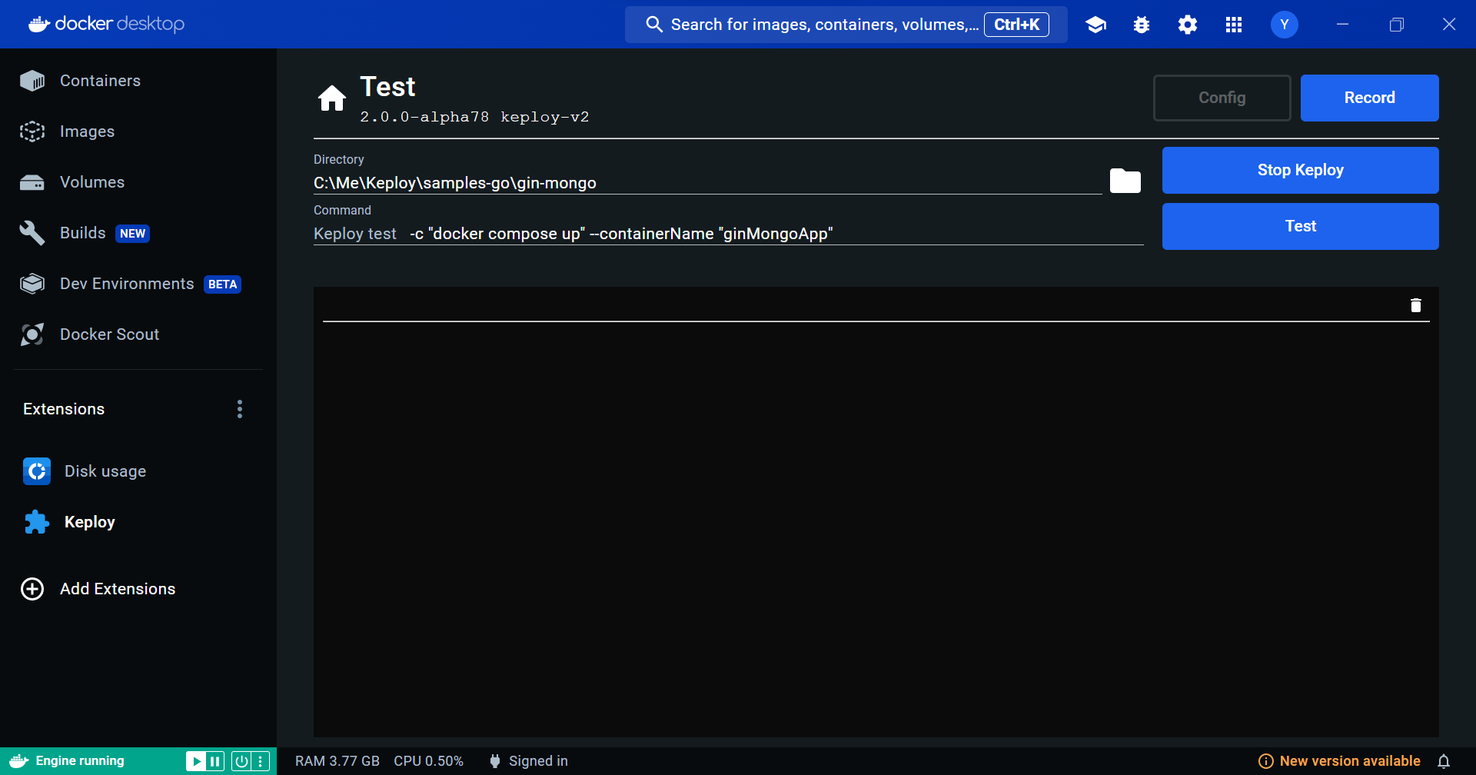This screenshot has height=775, width=1476.
Task: Click the Config button
Action: pyautogui.click(x=1222, y=98)
